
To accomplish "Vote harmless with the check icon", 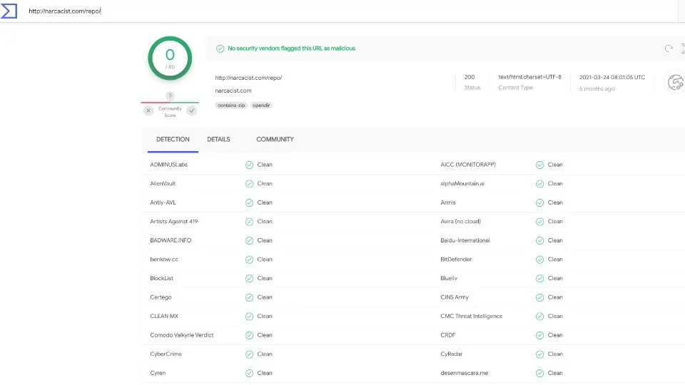I will pyautogui.click(x=191, y=111).
